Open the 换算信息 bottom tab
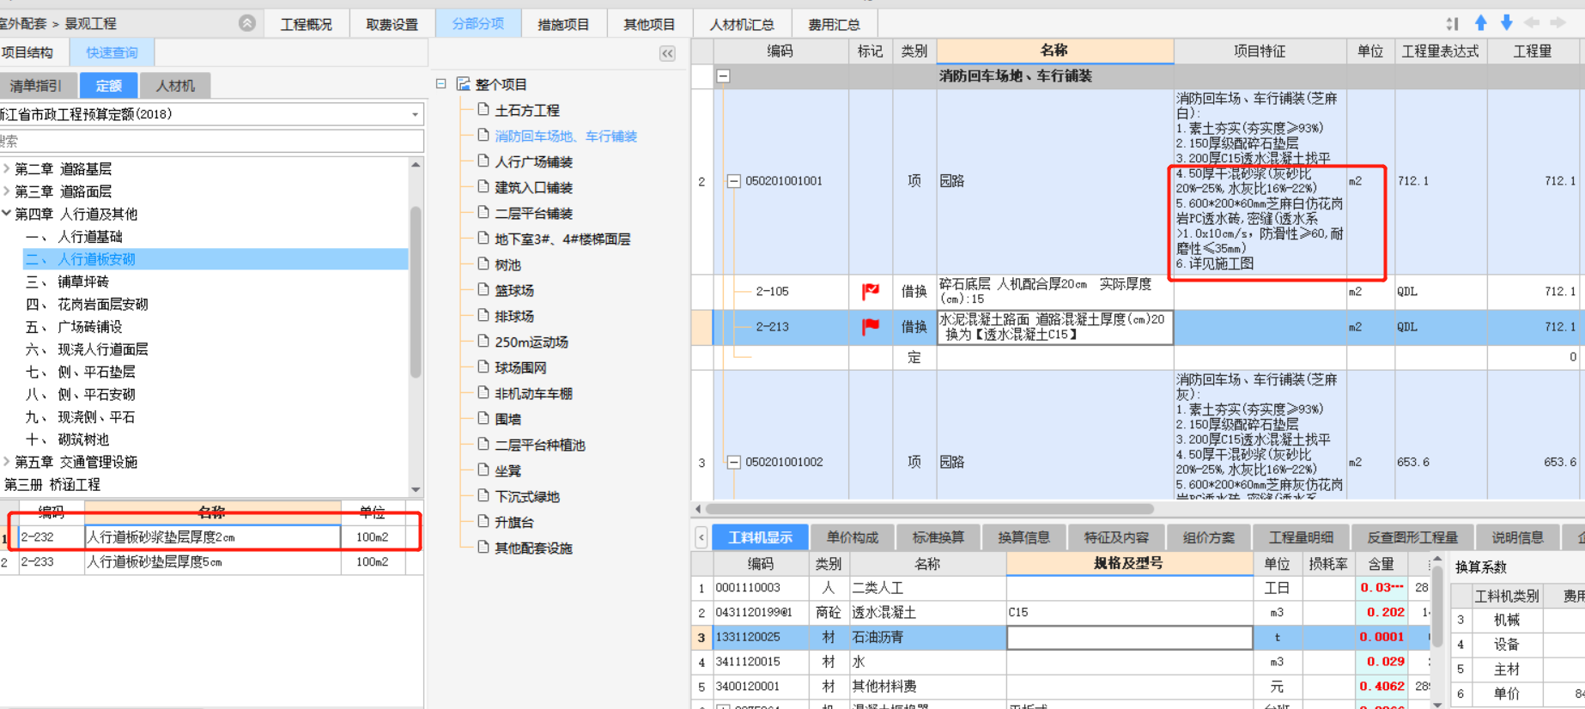1585x709 pixels. coord(1024,537)
